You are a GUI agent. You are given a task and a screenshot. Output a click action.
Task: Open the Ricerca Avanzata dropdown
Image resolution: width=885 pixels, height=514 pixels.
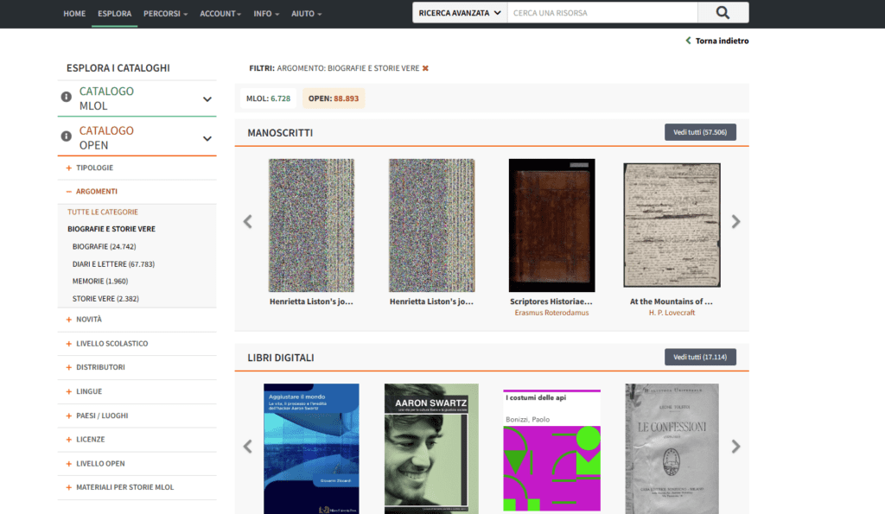tap(459, 13)
